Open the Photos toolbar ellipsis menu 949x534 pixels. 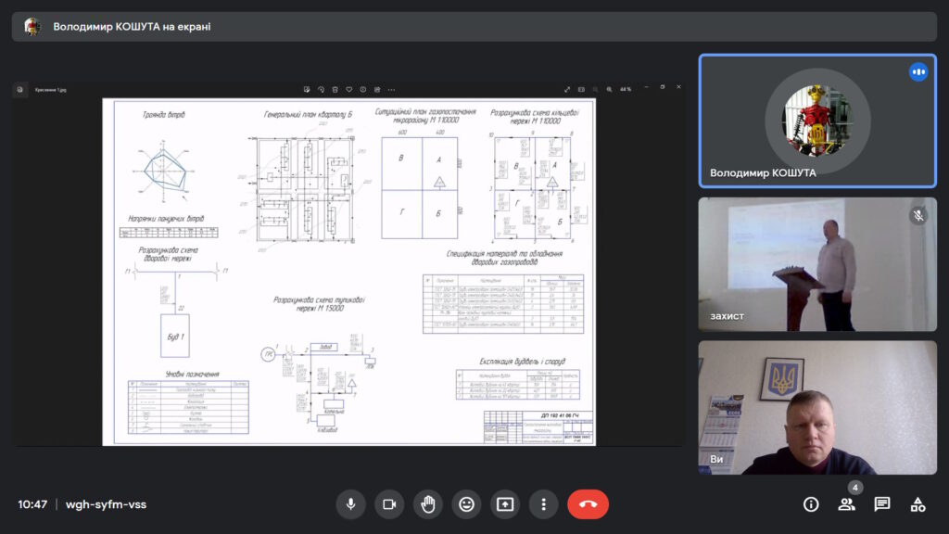point(392,90)
